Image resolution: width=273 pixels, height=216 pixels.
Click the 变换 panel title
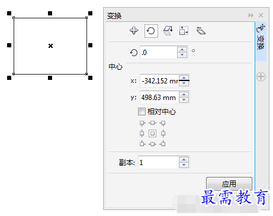click(x=114, y=16)
